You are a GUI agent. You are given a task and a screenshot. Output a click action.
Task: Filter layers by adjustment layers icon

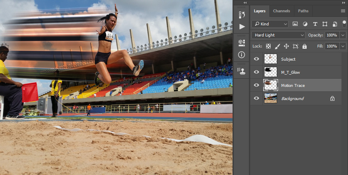point(305,24)
